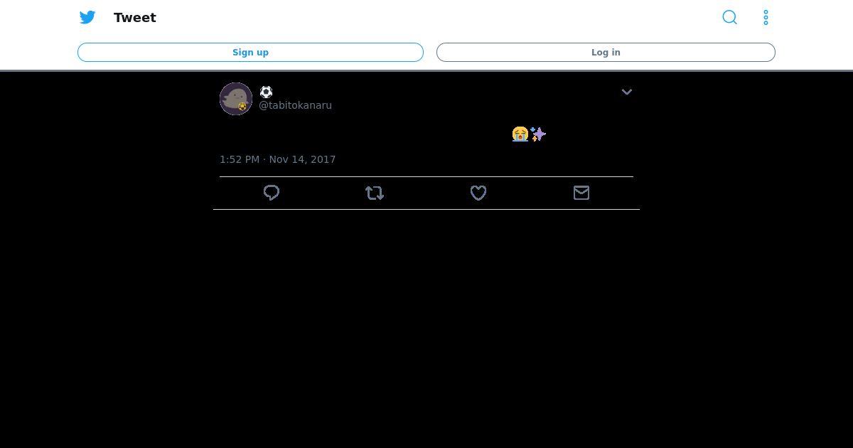Viewport: 853px width, 448px height.
Task: Open the @tabitokanaru profile handle
Action: (295, 105)
